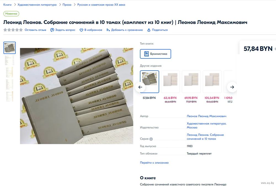Open Русская и советская проза XX века breadcrumb

coord(101,5)
